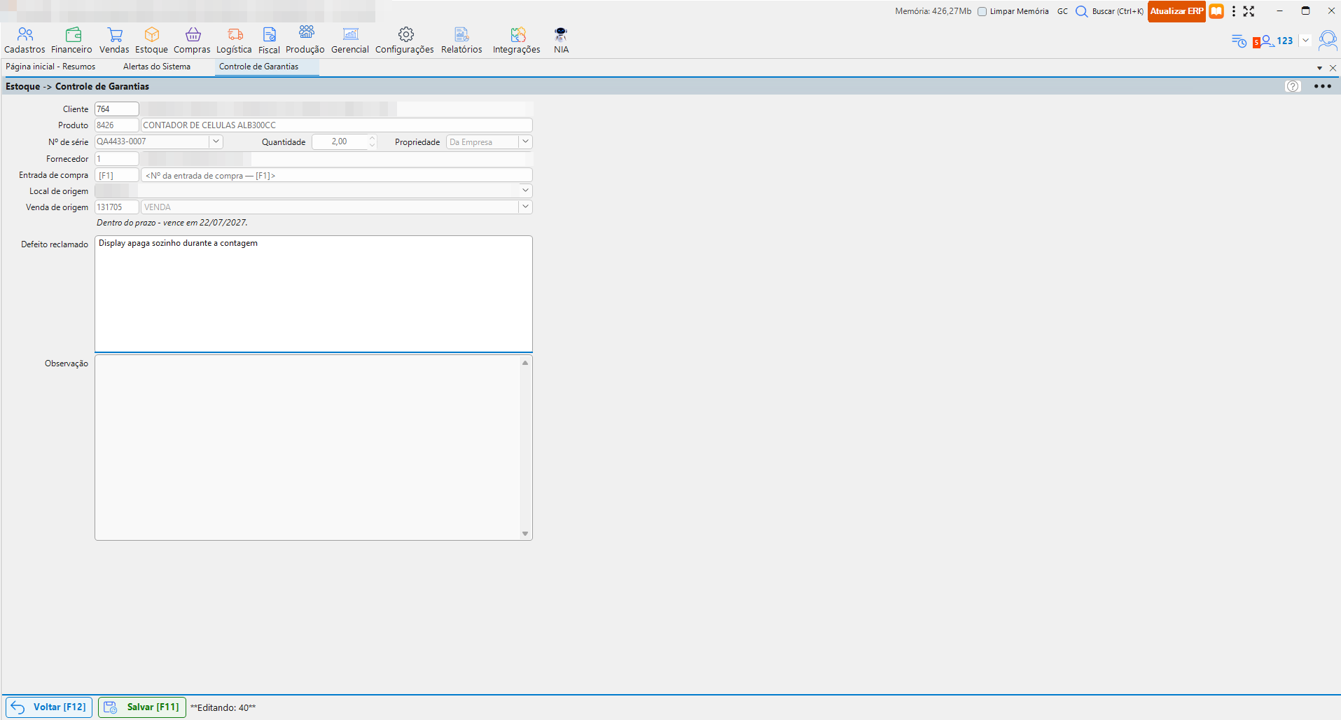Expand the Venda de origem dropdown
This screenshot has height=720, width=1341.
[x=525, y=207]
